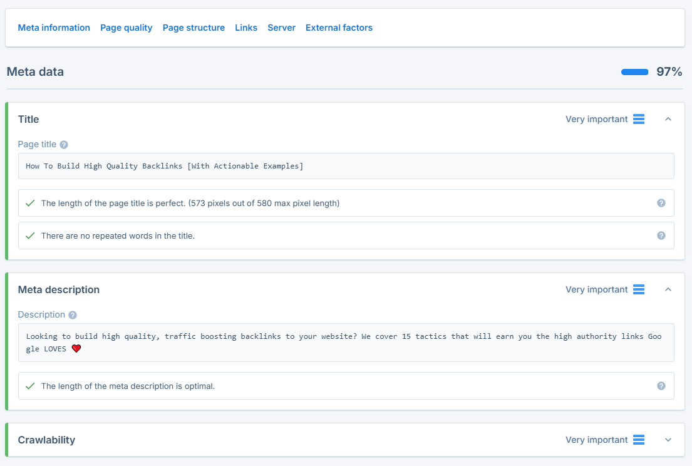
Task: Collapse the Meta description section
Action: click(668, 289)
